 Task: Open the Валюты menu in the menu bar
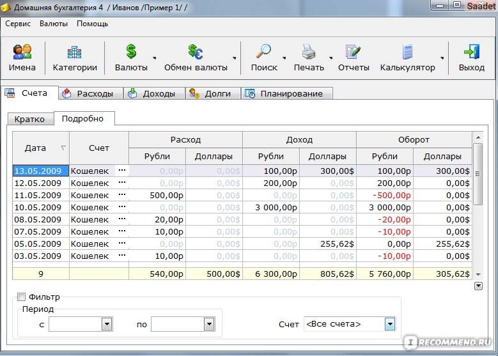click(54, 24)
